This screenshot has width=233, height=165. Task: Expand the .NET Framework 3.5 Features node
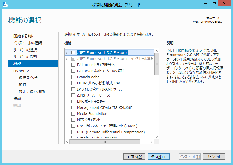(x=67, y=53)
